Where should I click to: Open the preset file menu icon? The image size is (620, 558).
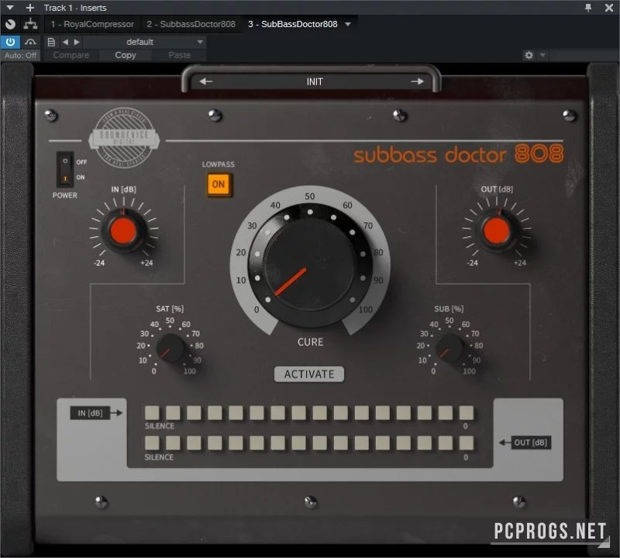(51, 42)
